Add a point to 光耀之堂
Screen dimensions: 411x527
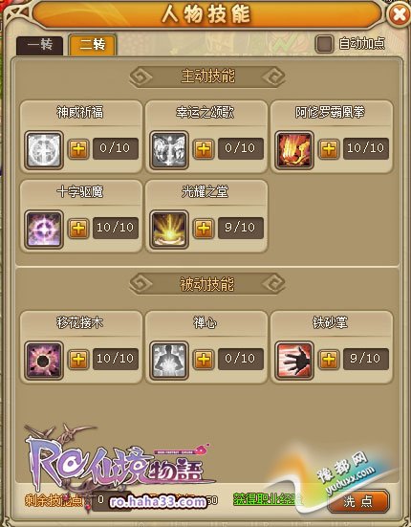(204, 229)
